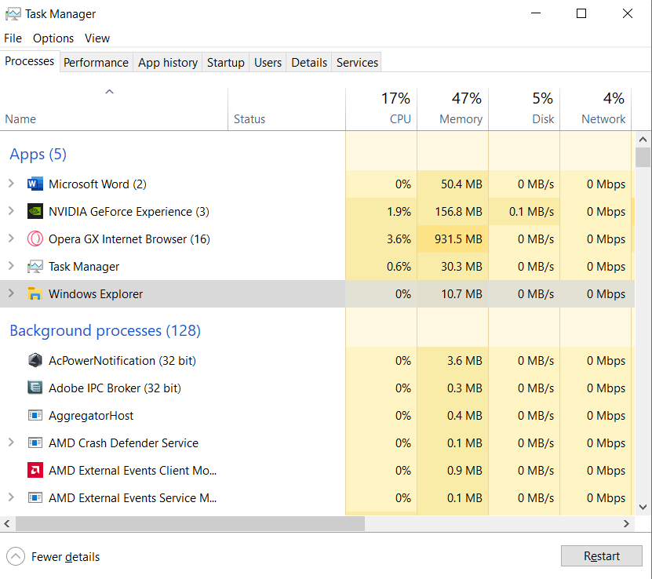The image size is (652, 579).
Task: Open the View menu
Action: click(97, 38)
